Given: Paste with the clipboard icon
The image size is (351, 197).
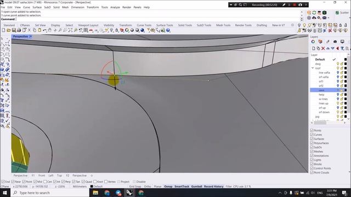Looking at the screenshot, I should pyautogui.click(x=39, y=30).
